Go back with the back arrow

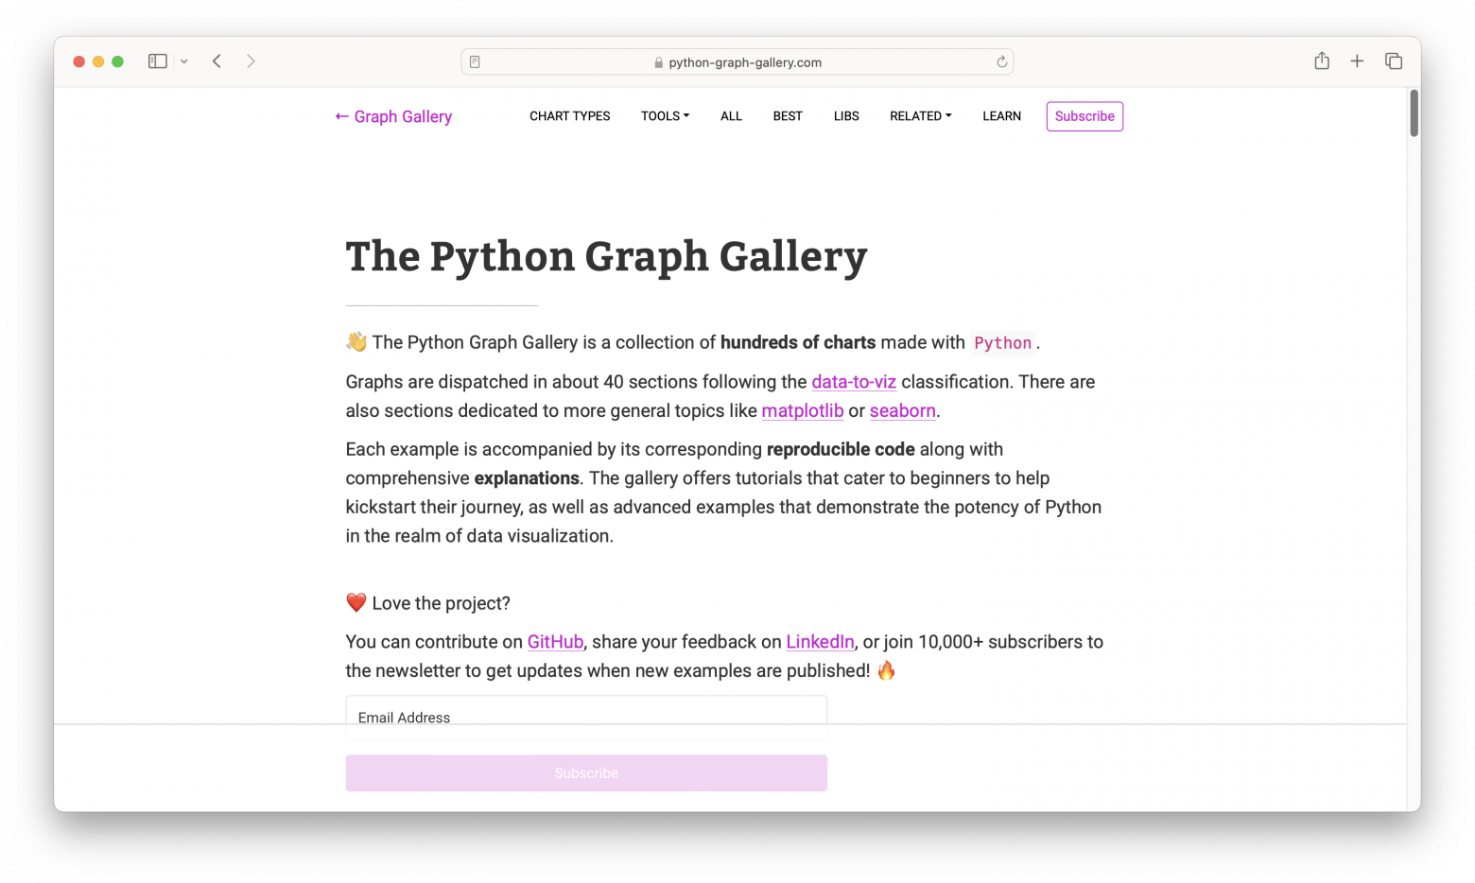click(217, 61)
